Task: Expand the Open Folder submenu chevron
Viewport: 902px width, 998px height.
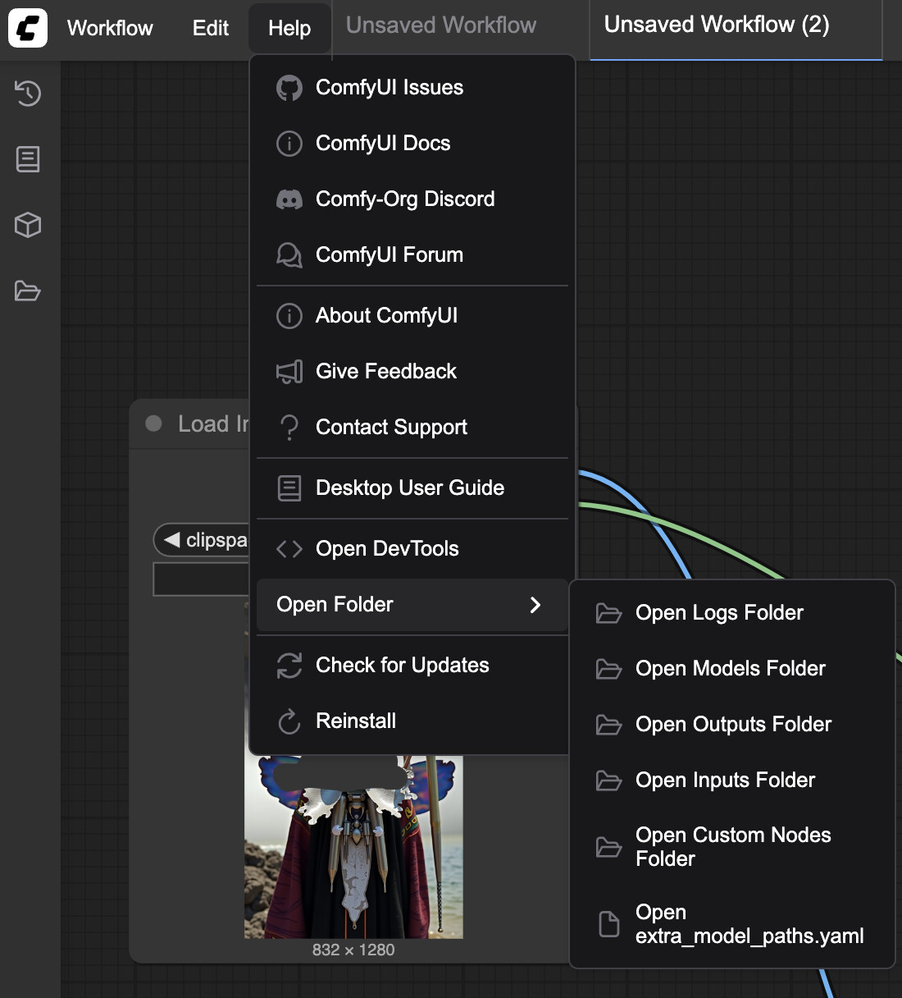Action: pyautogui.click(x=535, y=605)
